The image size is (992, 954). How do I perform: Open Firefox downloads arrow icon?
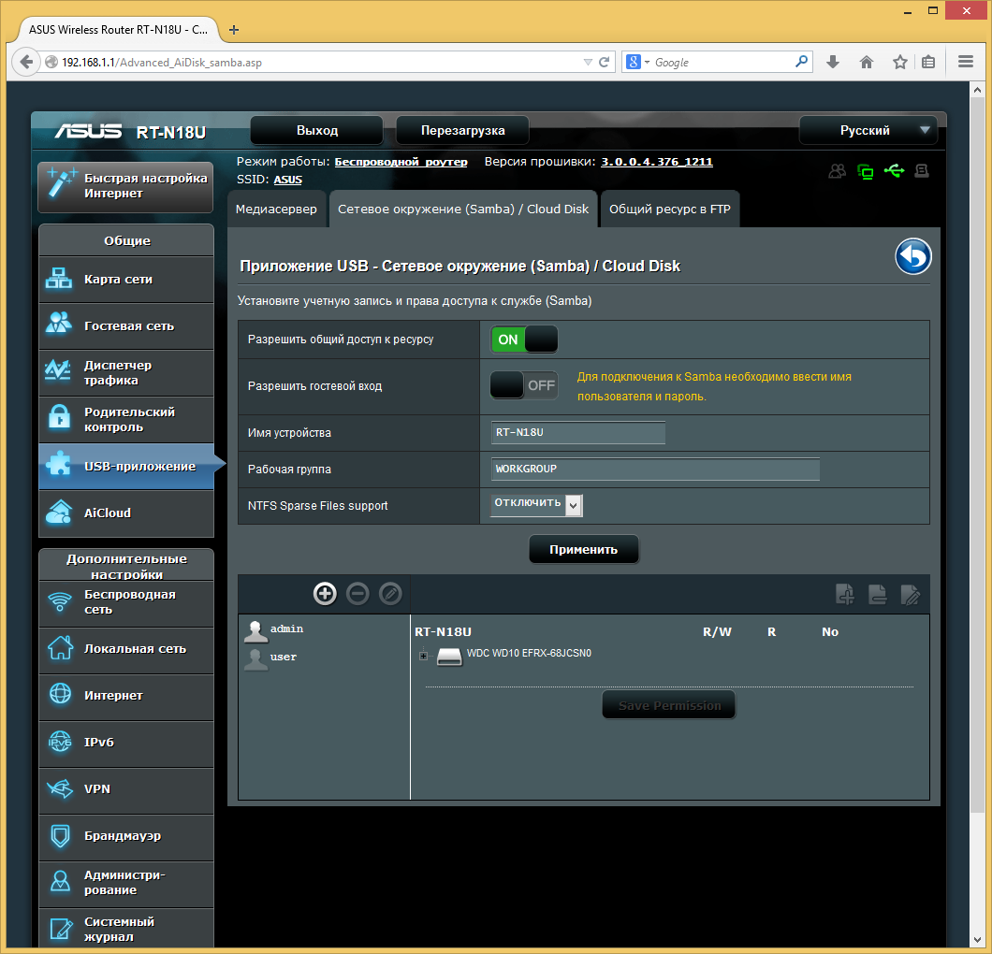coord(833,62)
